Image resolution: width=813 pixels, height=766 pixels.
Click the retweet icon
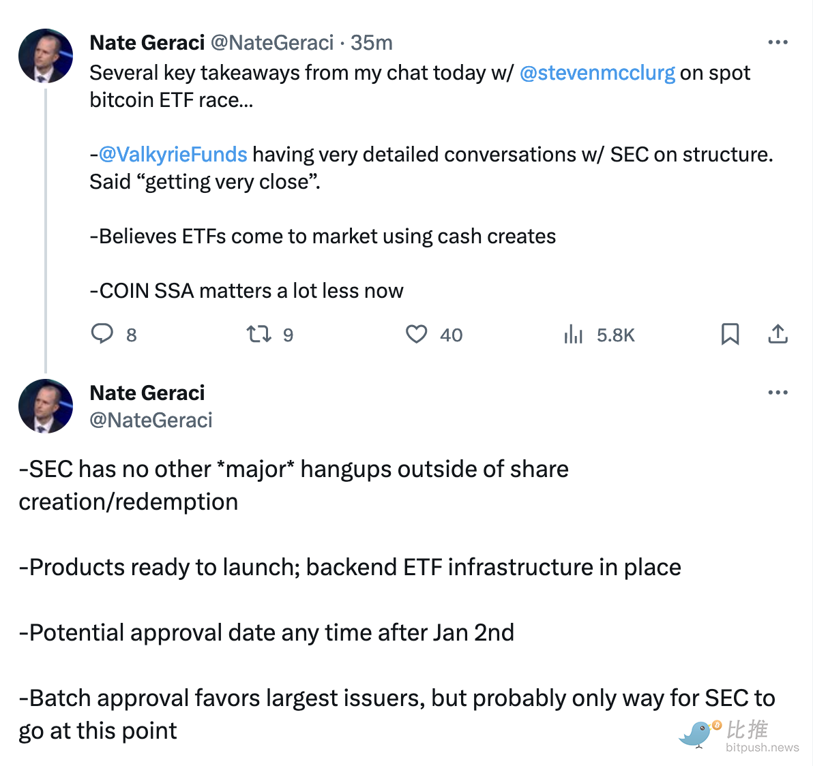(259, 334)
